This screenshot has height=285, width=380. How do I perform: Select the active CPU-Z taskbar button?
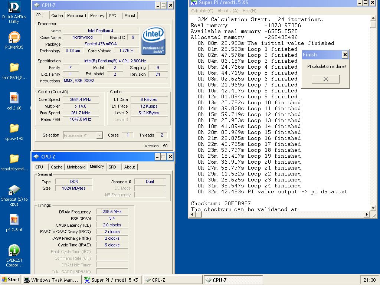233,280
